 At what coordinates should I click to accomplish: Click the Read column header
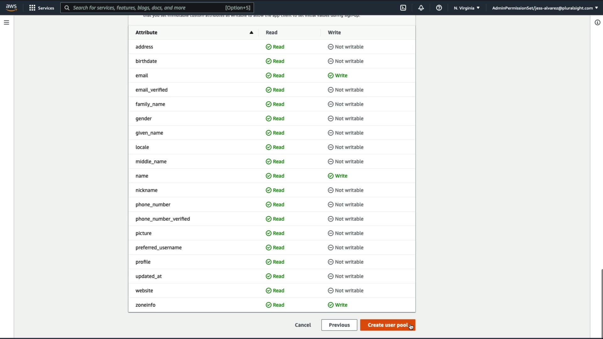271,33
